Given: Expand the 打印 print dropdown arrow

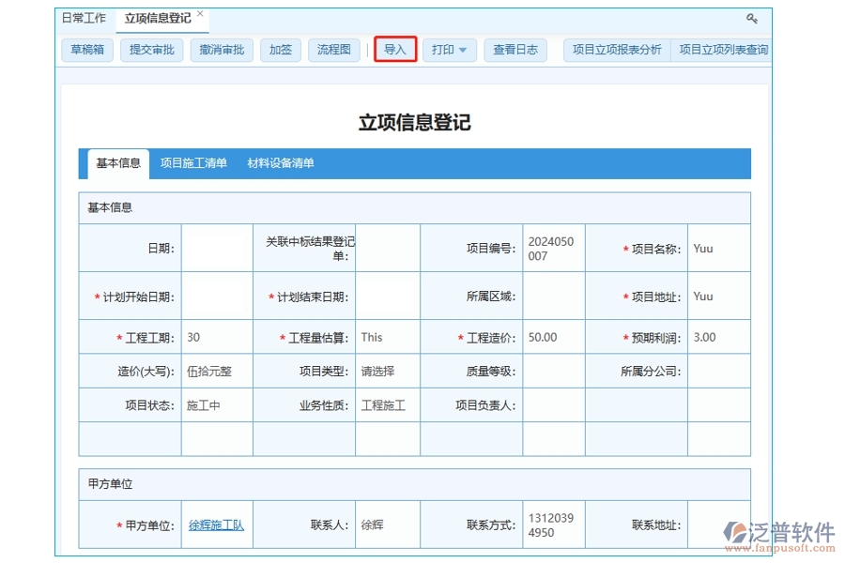Looking at the screenshot, I should (464, 50).
